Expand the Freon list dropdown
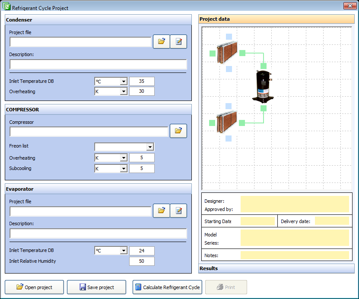Image resolution: width=359 pixels, height=299 pixels. 150,147
